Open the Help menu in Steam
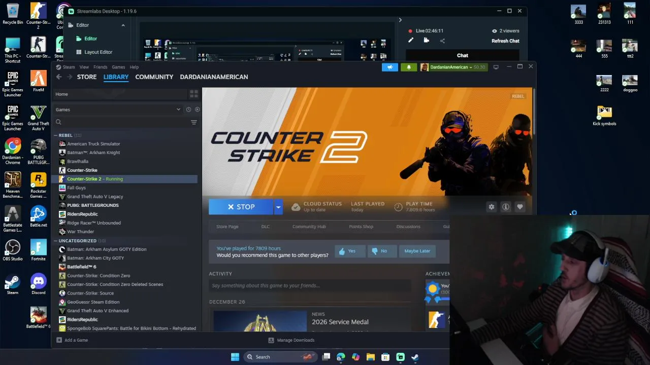 pyautogui.click(x=134, y=67)
